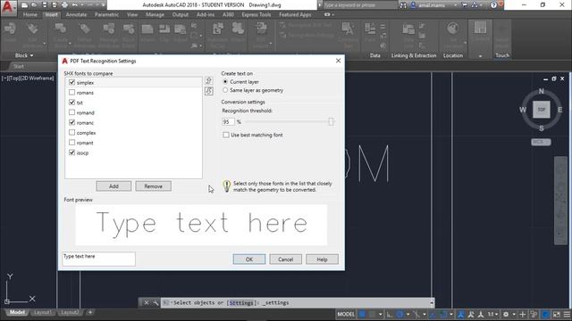This screenshot has width=572, height=321.
Task: Click the Type text here preview input
Action: pyautogui.click(x=99, y=259)
